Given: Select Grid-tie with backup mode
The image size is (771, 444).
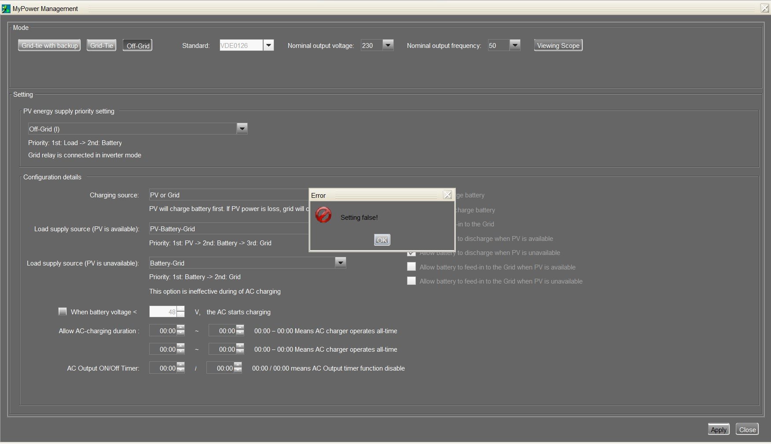Looking at the screenshot, I should (49, 45).
